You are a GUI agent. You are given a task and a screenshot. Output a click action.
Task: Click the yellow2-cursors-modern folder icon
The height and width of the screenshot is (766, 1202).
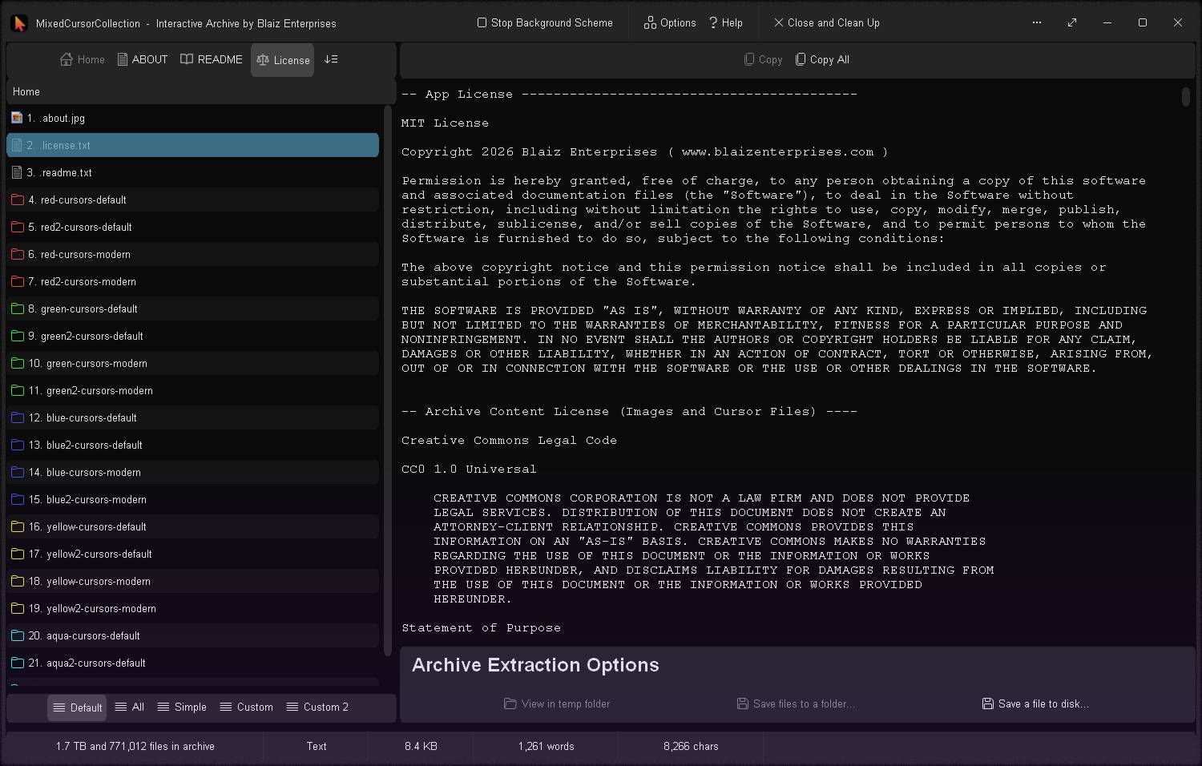pos(18,608)
